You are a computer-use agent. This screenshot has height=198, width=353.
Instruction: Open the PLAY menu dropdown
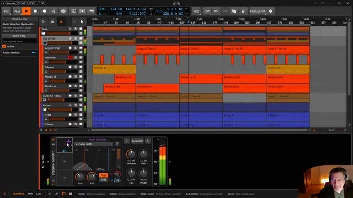(17, 11)
